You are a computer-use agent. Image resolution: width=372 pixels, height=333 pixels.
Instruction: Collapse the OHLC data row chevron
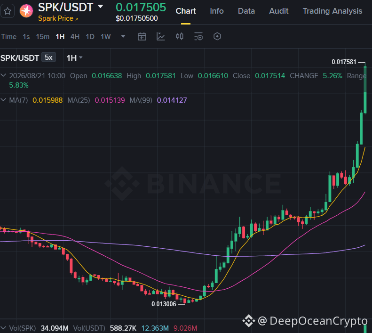pyautogui.click(x=3, y=75)
